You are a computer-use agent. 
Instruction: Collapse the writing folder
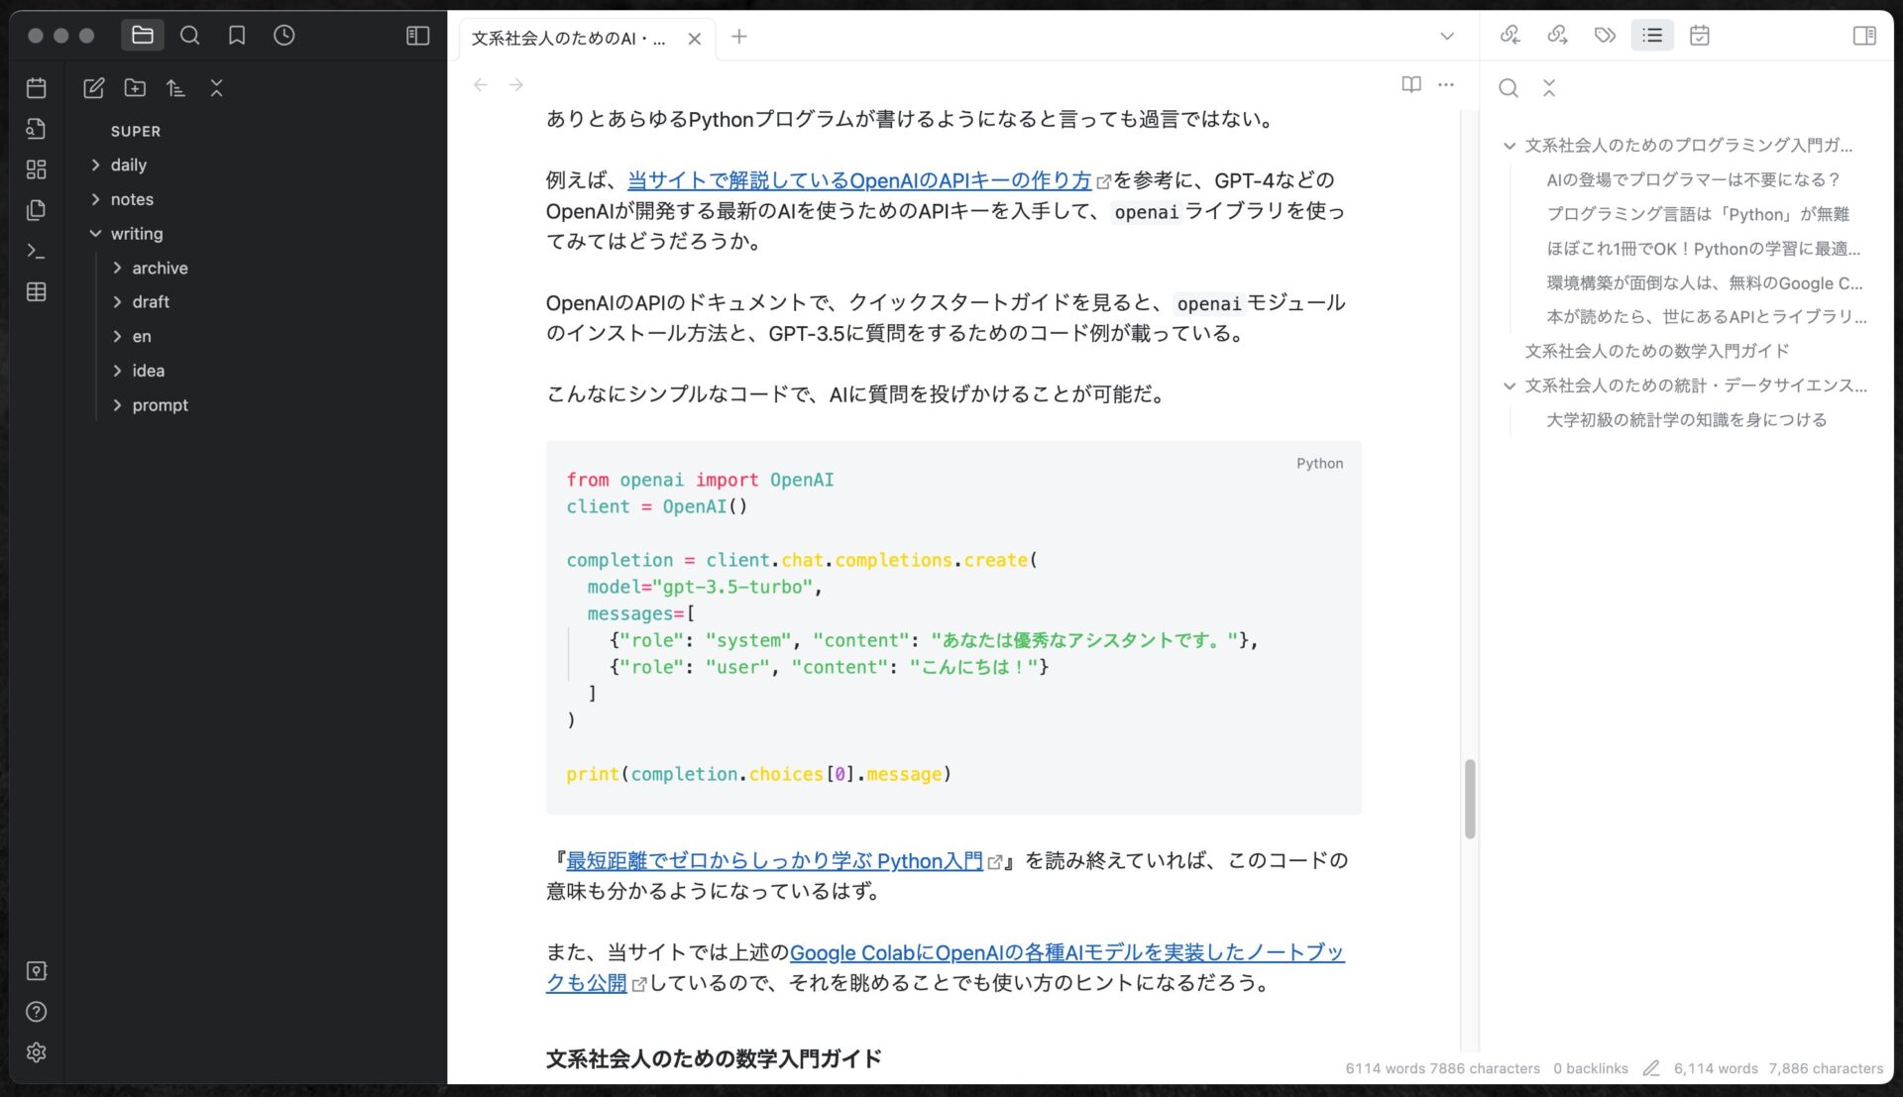tap(137, 234)
